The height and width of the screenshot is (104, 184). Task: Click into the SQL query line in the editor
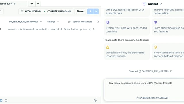pyautogui.click(x=51, y=29)
